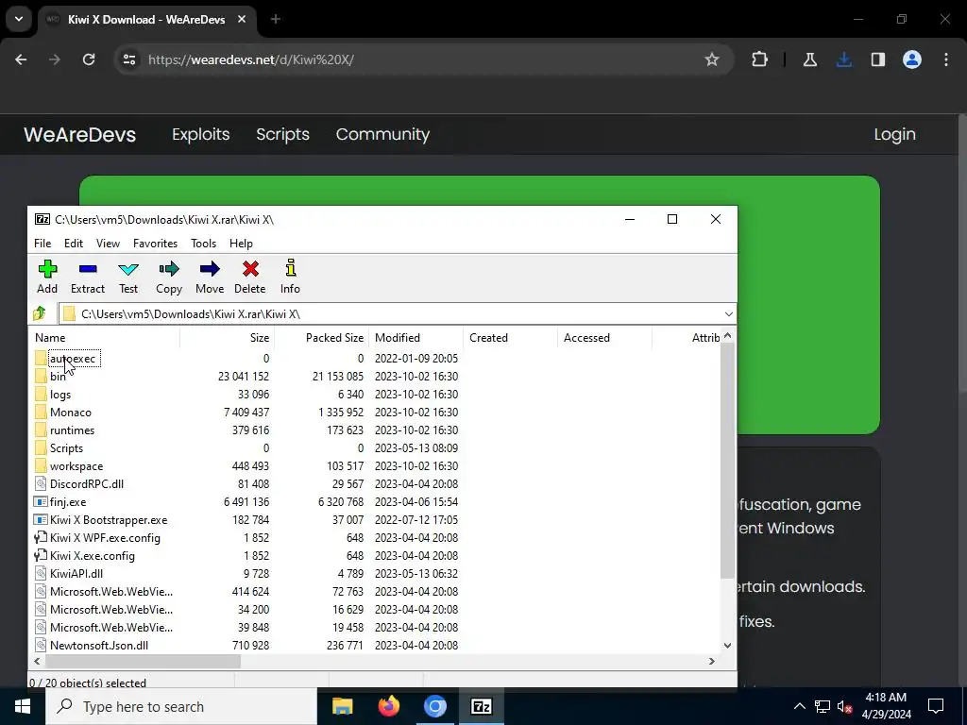The height and width of the screenshot is (725, 967).
Task: Open a new Chrome tab
Action: point(276,19)
